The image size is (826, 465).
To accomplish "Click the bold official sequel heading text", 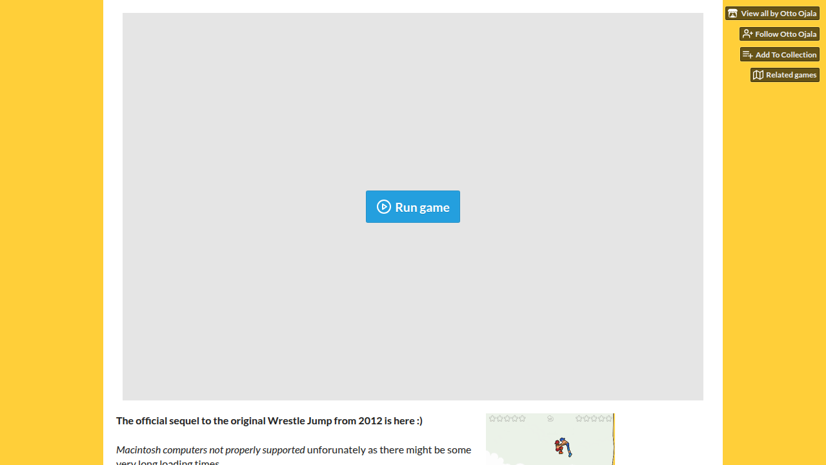I will [x=269, y=420].
